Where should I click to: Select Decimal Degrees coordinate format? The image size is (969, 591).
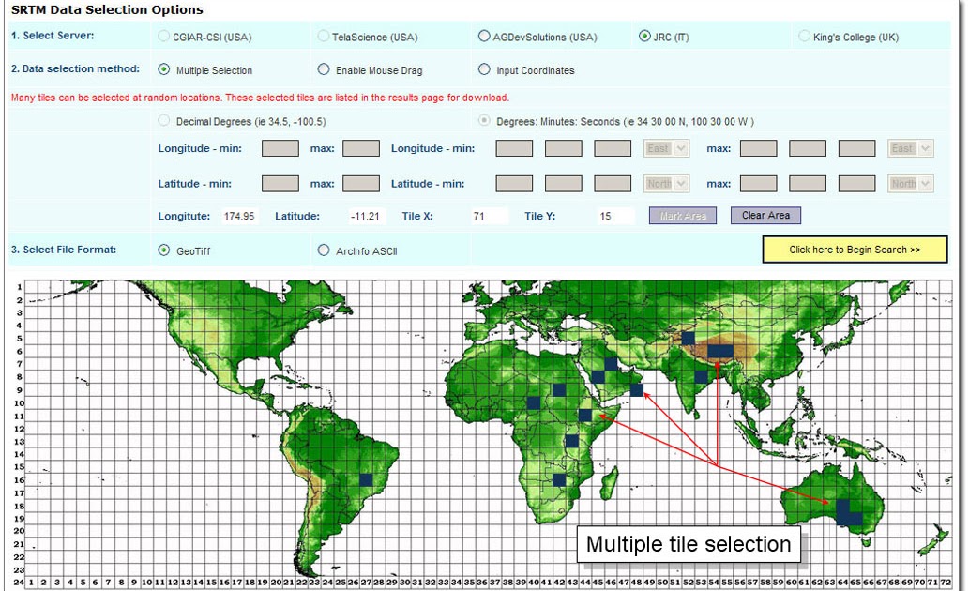[165, 120]
